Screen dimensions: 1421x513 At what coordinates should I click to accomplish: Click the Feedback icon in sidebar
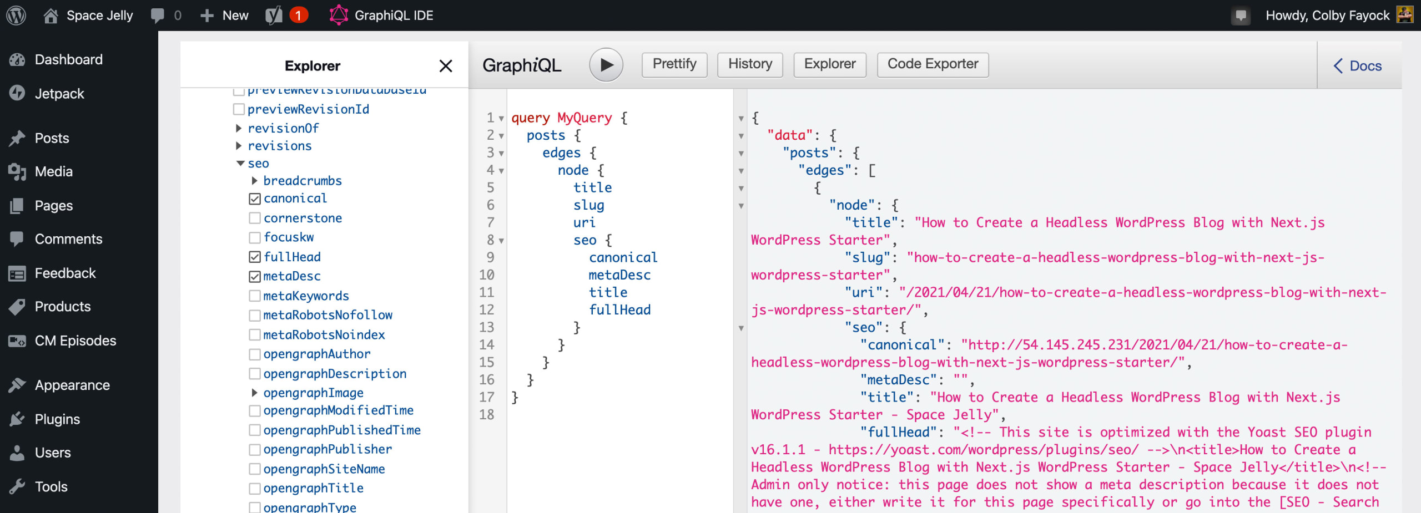pyautogui.click(x=17, y=273)
